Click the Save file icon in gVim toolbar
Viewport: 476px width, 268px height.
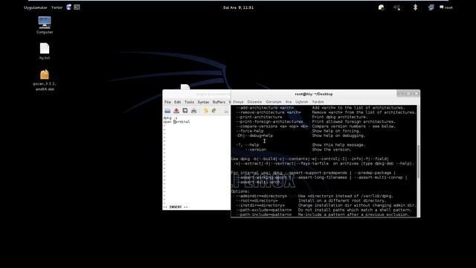pyautogui.click(x=176, y=111)
